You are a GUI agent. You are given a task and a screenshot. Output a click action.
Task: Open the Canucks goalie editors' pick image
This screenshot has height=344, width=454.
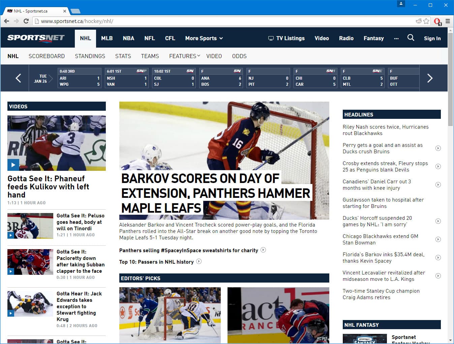170,315
